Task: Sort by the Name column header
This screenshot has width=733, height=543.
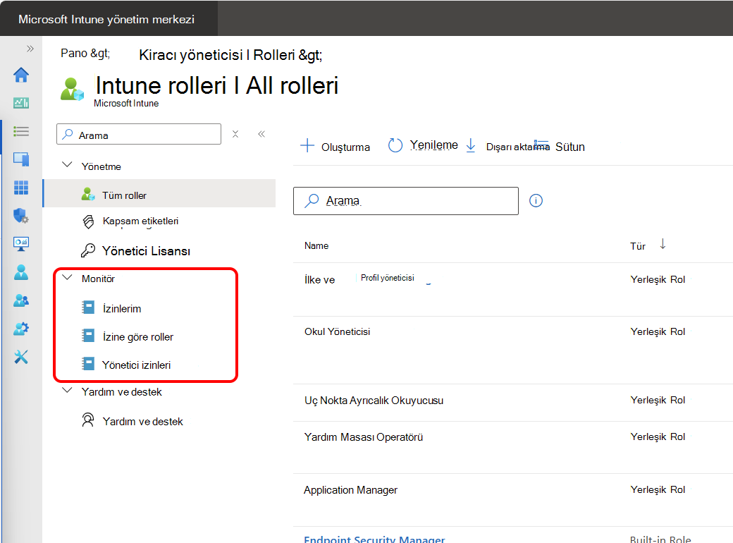Action: point(316,245)
